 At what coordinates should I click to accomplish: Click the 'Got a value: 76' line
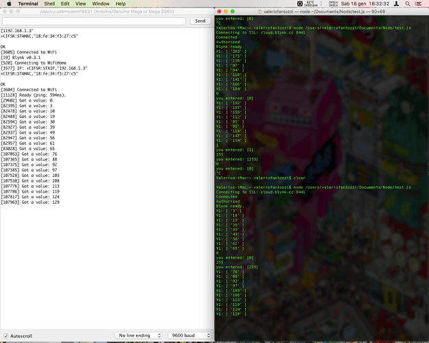tap(29, 154)
